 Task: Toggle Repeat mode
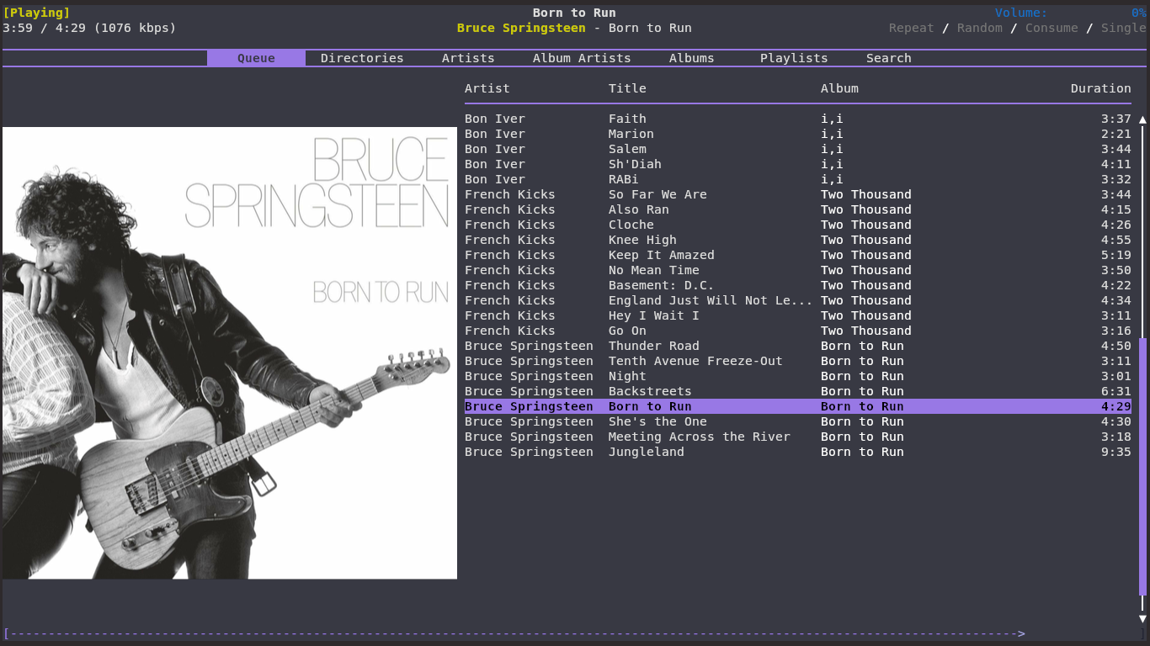[912, 28]
